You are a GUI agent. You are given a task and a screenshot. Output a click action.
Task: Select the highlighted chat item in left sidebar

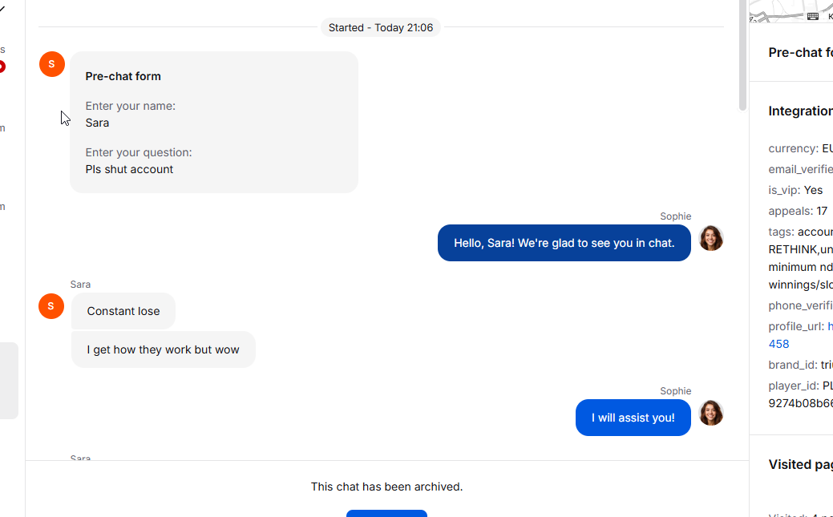click(9, 381)
